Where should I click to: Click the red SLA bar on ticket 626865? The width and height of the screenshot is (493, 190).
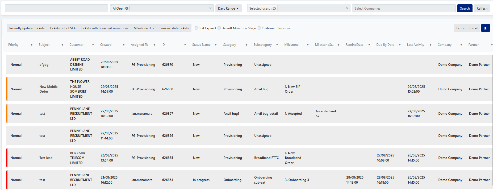[7, 158]
